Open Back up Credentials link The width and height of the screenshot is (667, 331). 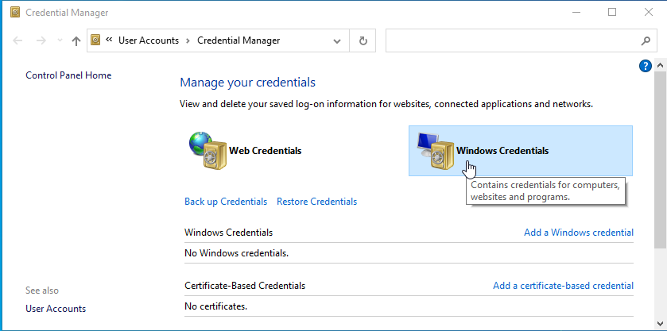point(226,202)
